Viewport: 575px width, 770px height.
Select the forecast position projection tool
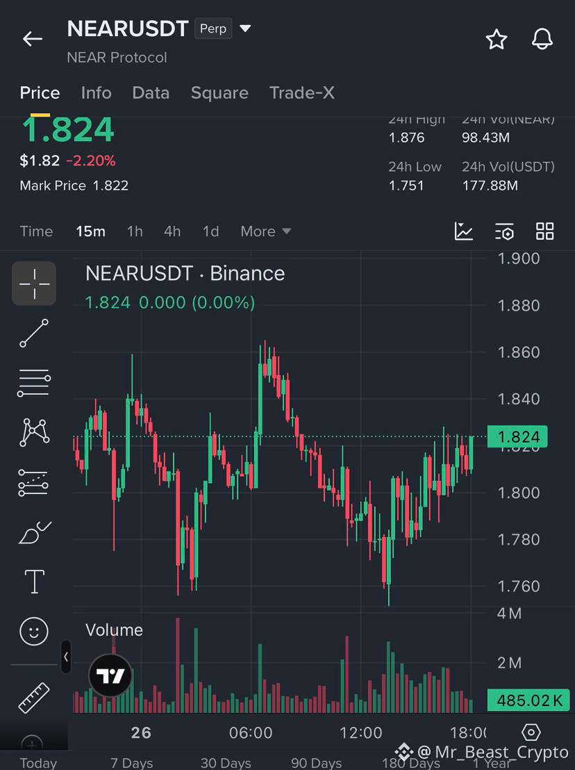33,483
